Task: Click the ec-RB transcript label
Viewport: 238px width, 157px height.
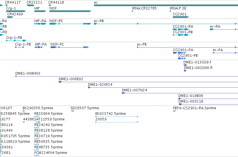Action: click(x=99, y=21)
